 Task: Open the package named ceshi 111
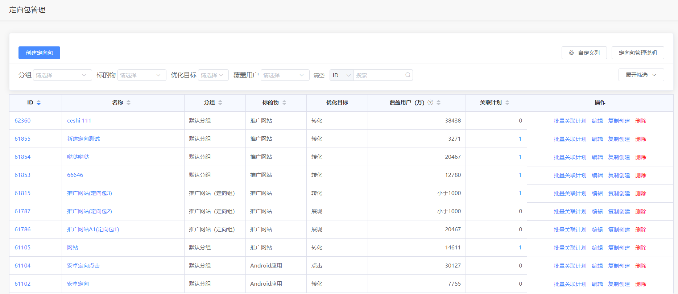[79, 121]
